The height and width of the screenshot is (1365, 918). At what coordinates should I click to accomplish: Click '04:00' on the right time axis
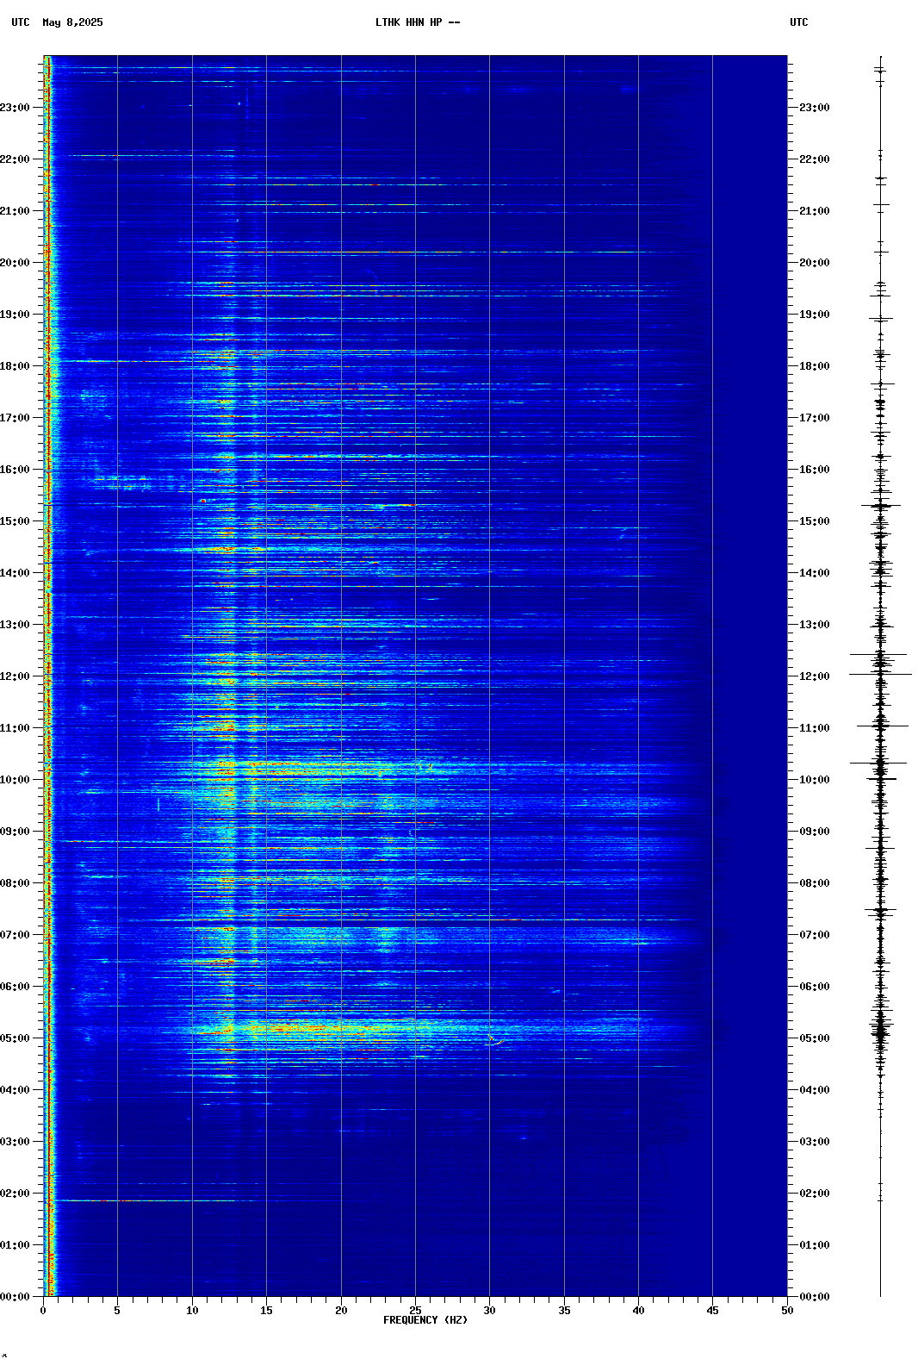point(815,1090)
